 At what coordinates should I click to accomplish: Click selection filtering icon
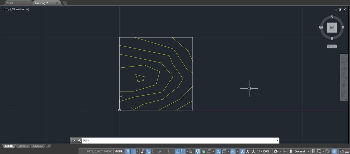[224, 151]
